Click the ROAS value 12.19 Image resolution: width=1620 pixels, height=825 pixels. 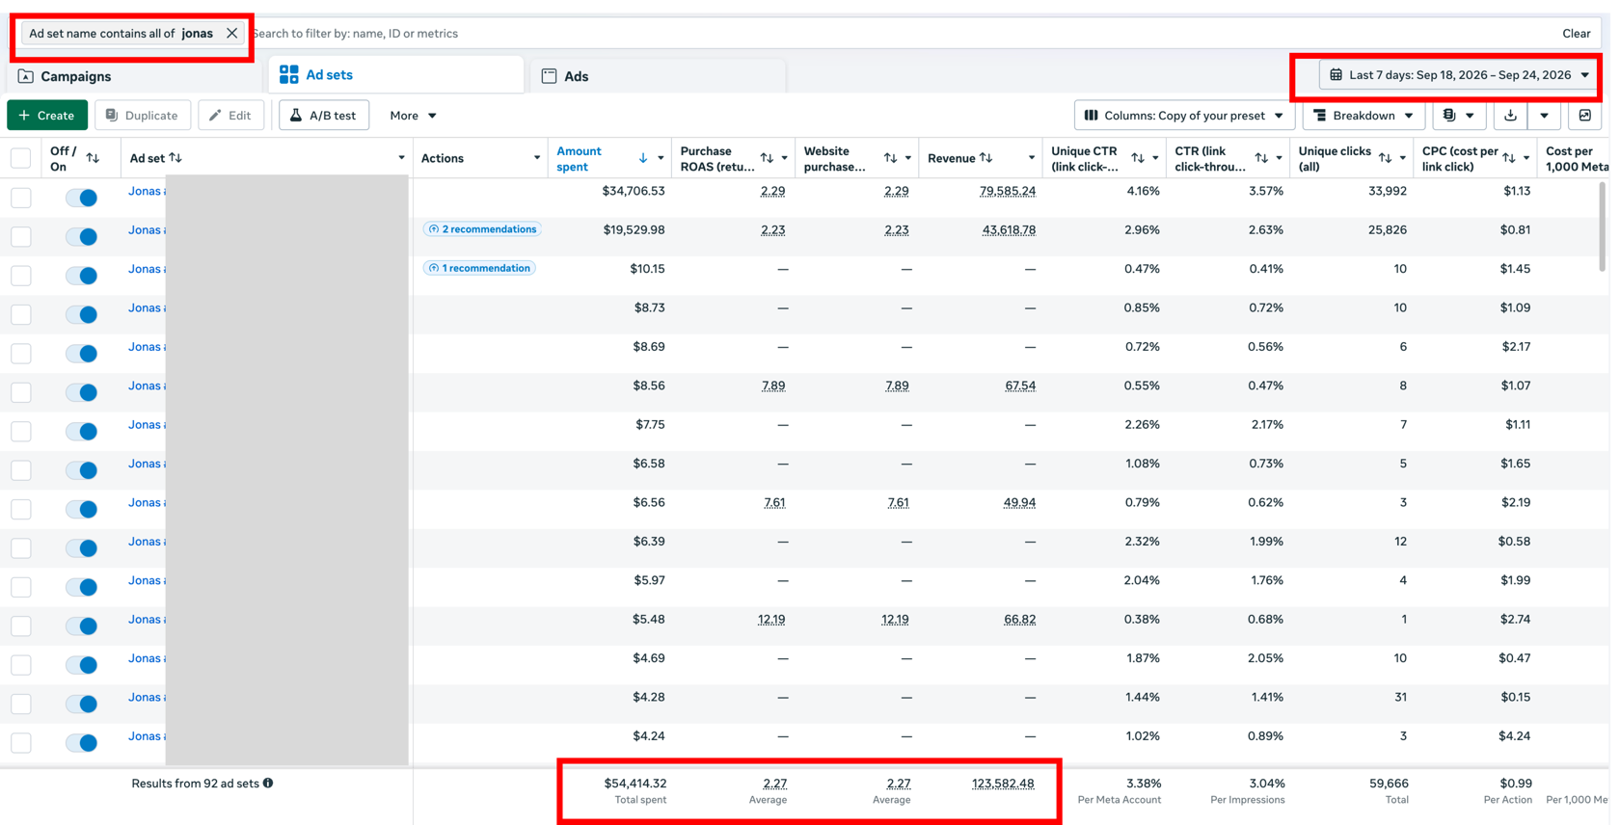pyautogui.click(x=771, y=619)
